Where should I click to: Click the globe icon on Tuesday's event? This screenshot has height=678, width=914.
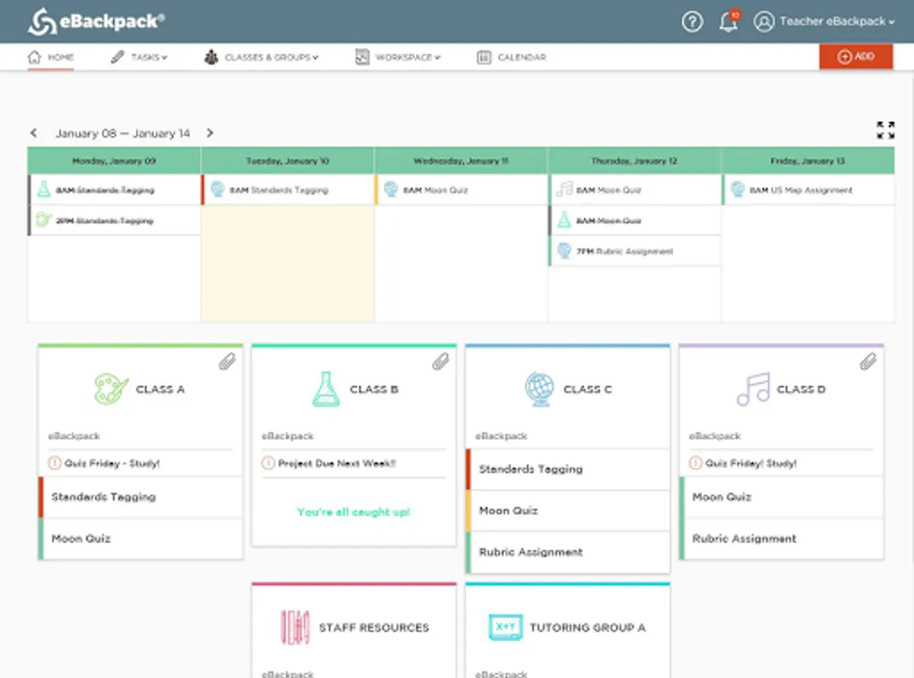[218, 190]
